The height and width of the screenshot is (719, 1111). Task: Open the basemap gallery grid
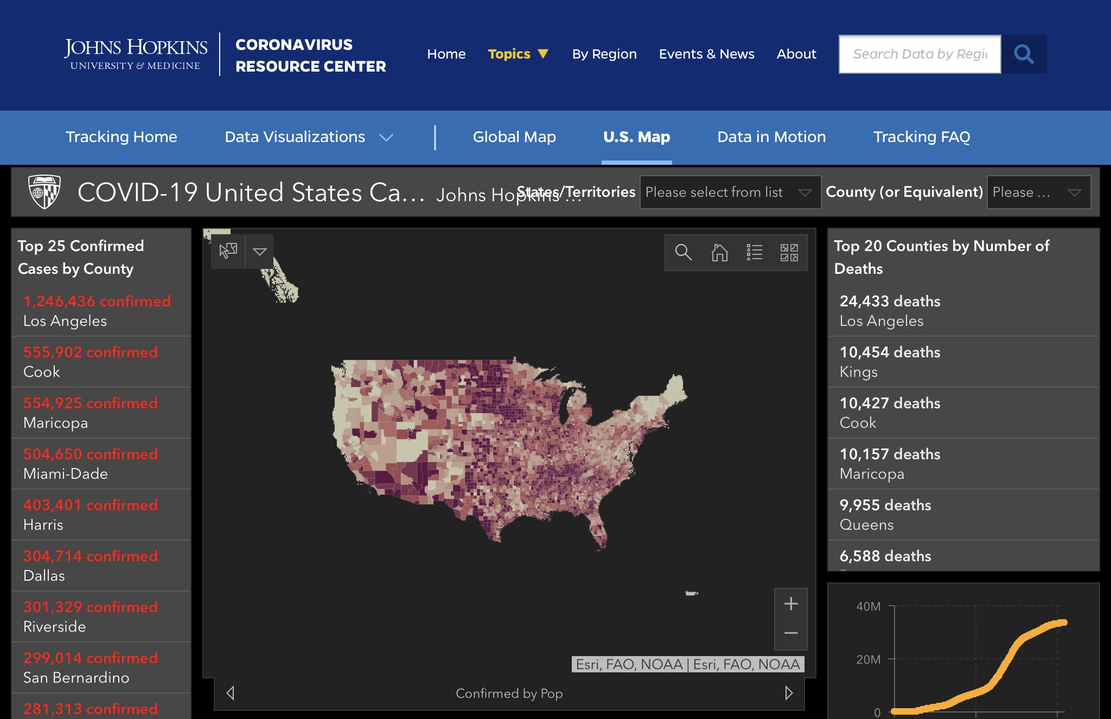coord(789,252)
